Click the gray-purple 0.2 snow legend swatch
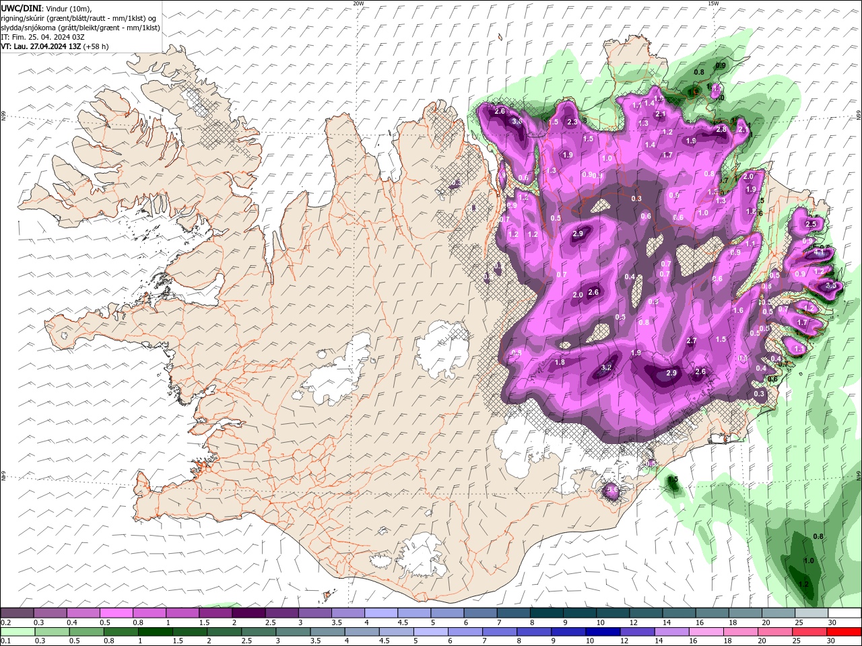The image size is (862, 646). (17, 613)
